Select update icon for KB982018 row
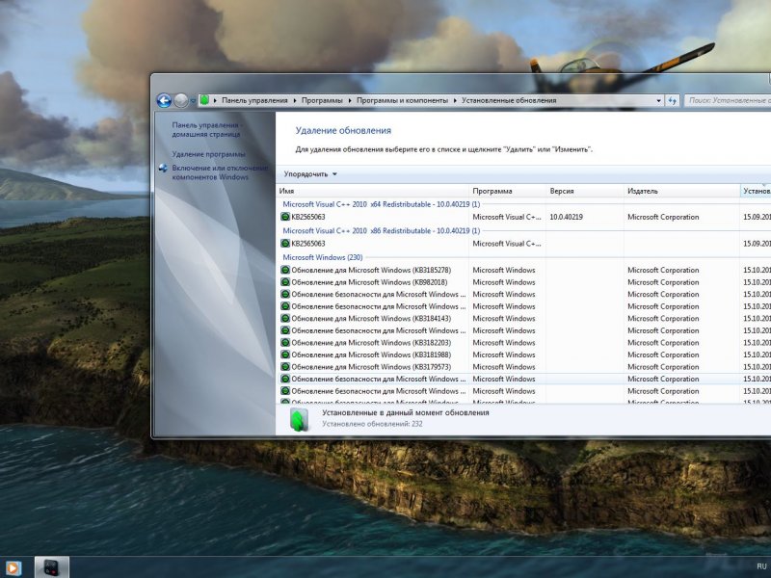The height and width of the screenshot is (578, 771). pos(285,282)
